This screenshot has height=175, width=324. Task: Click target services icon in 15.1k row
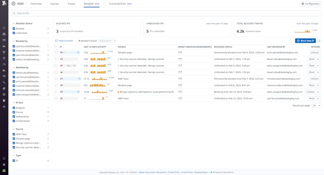(180, 79)
